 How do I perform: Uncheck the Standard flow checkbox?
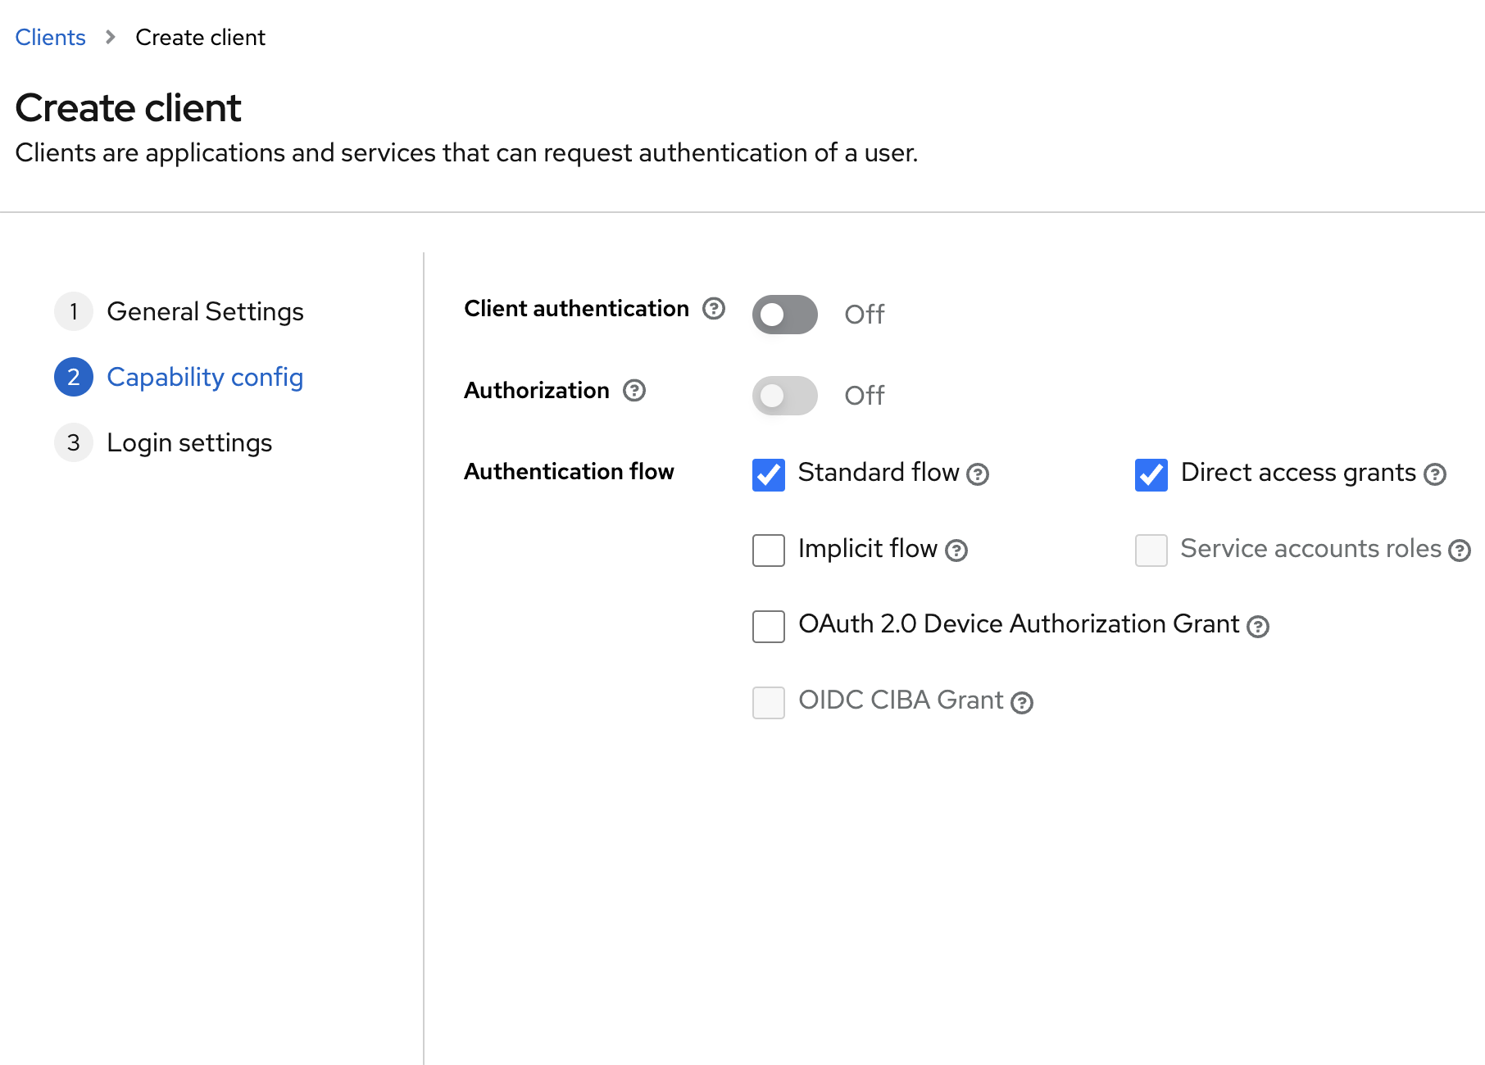click(x=768, y=474)
